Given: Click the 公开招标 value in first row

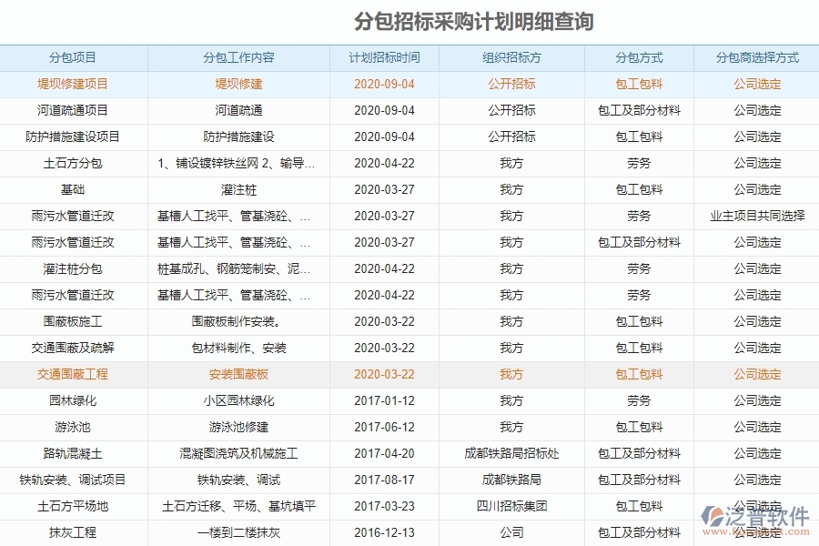Looking at the screenshot, I should point(511,84).
